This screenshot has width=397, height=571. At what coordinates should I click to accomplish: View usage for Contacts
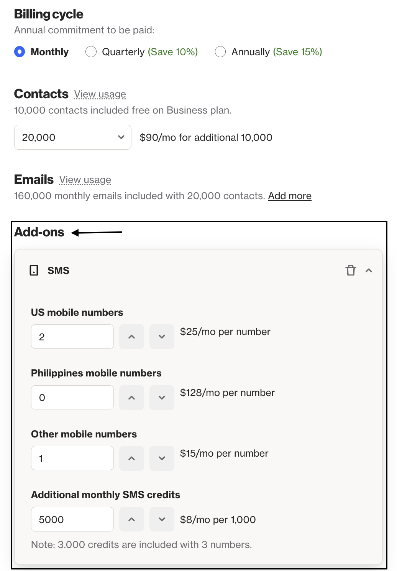click(100, 94)
